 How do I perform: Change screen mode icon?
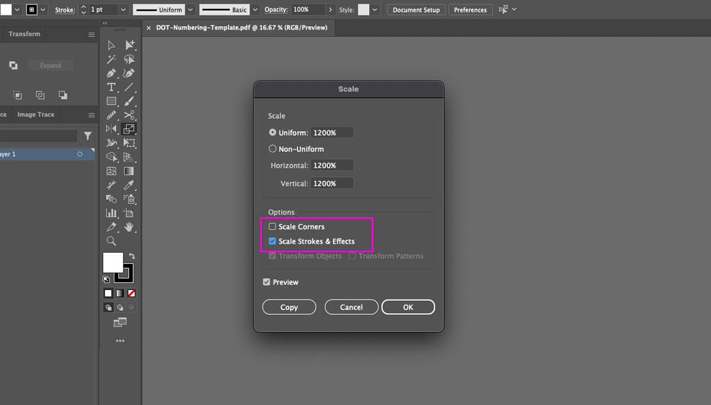click(120, 323)
